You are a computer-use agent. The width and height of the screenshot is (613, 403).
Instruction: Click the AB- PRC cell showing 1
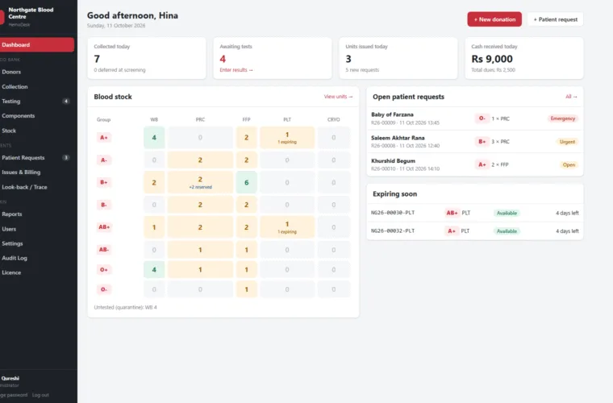pos(200,250)
